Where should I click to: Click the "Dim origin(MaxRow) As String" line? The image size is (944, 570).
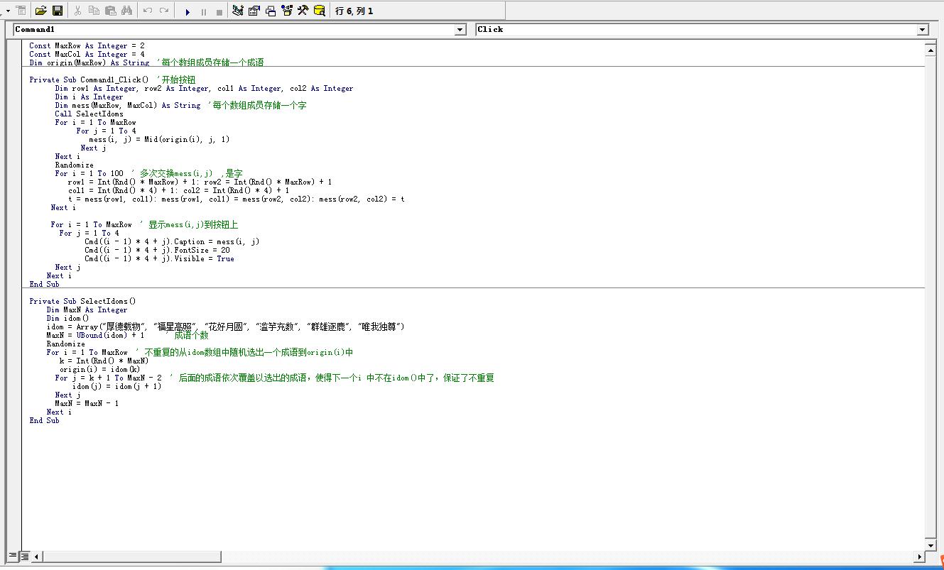click(x=146, y=62)
